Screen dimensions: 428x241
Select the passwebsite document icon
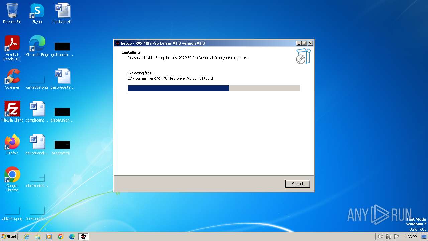pos(62,79)
